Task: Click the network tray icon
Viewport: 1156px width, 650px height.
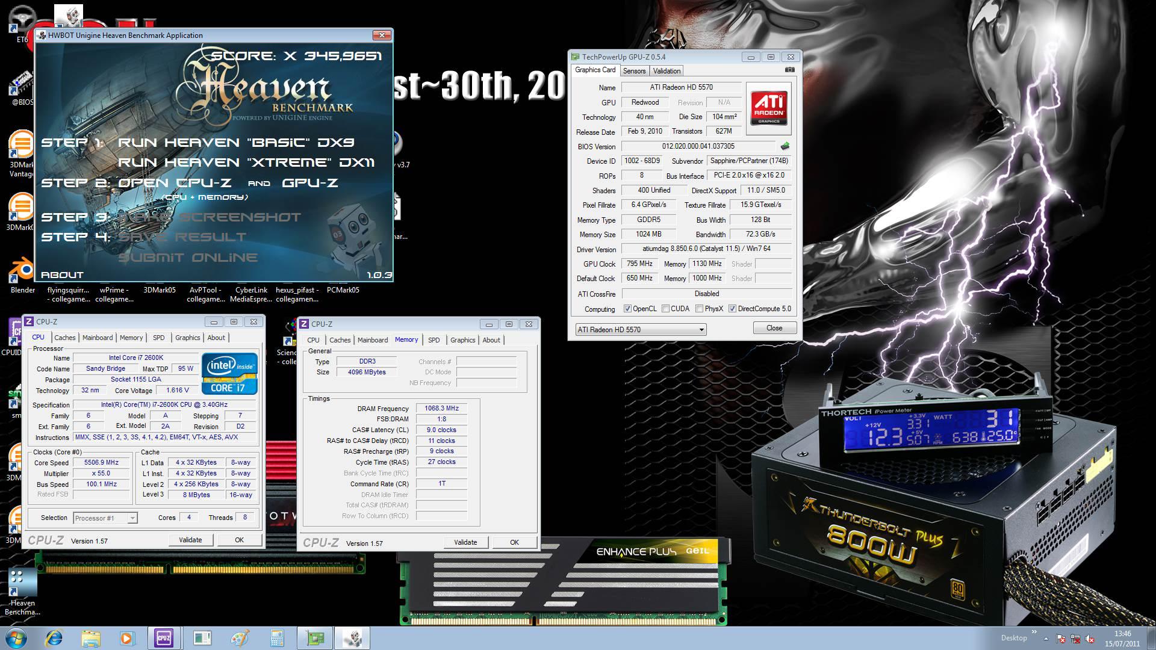Action: pos(1075,639)
